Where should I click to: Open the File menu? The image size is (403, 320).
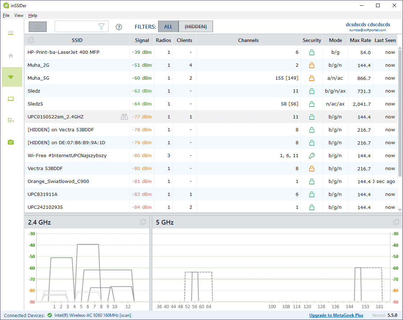[6, 15]
